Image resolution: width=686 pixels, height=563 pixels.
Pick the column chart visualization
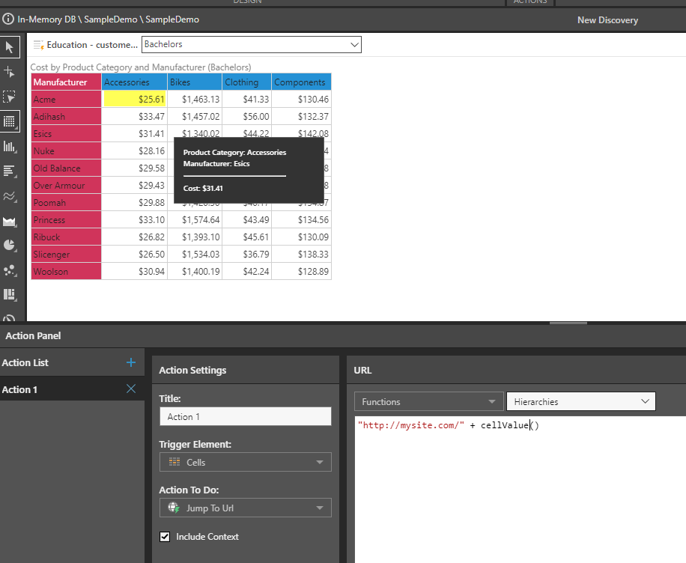tap(9, 147)
